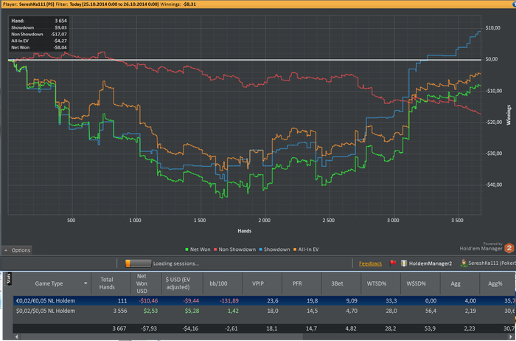Click the scrollbar right arrow

pyautogui.click(x=512, y=337)
